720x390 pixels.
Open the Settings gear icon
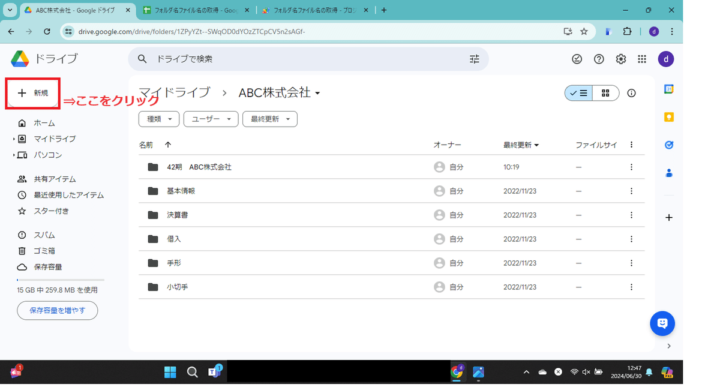coord(621,59)
